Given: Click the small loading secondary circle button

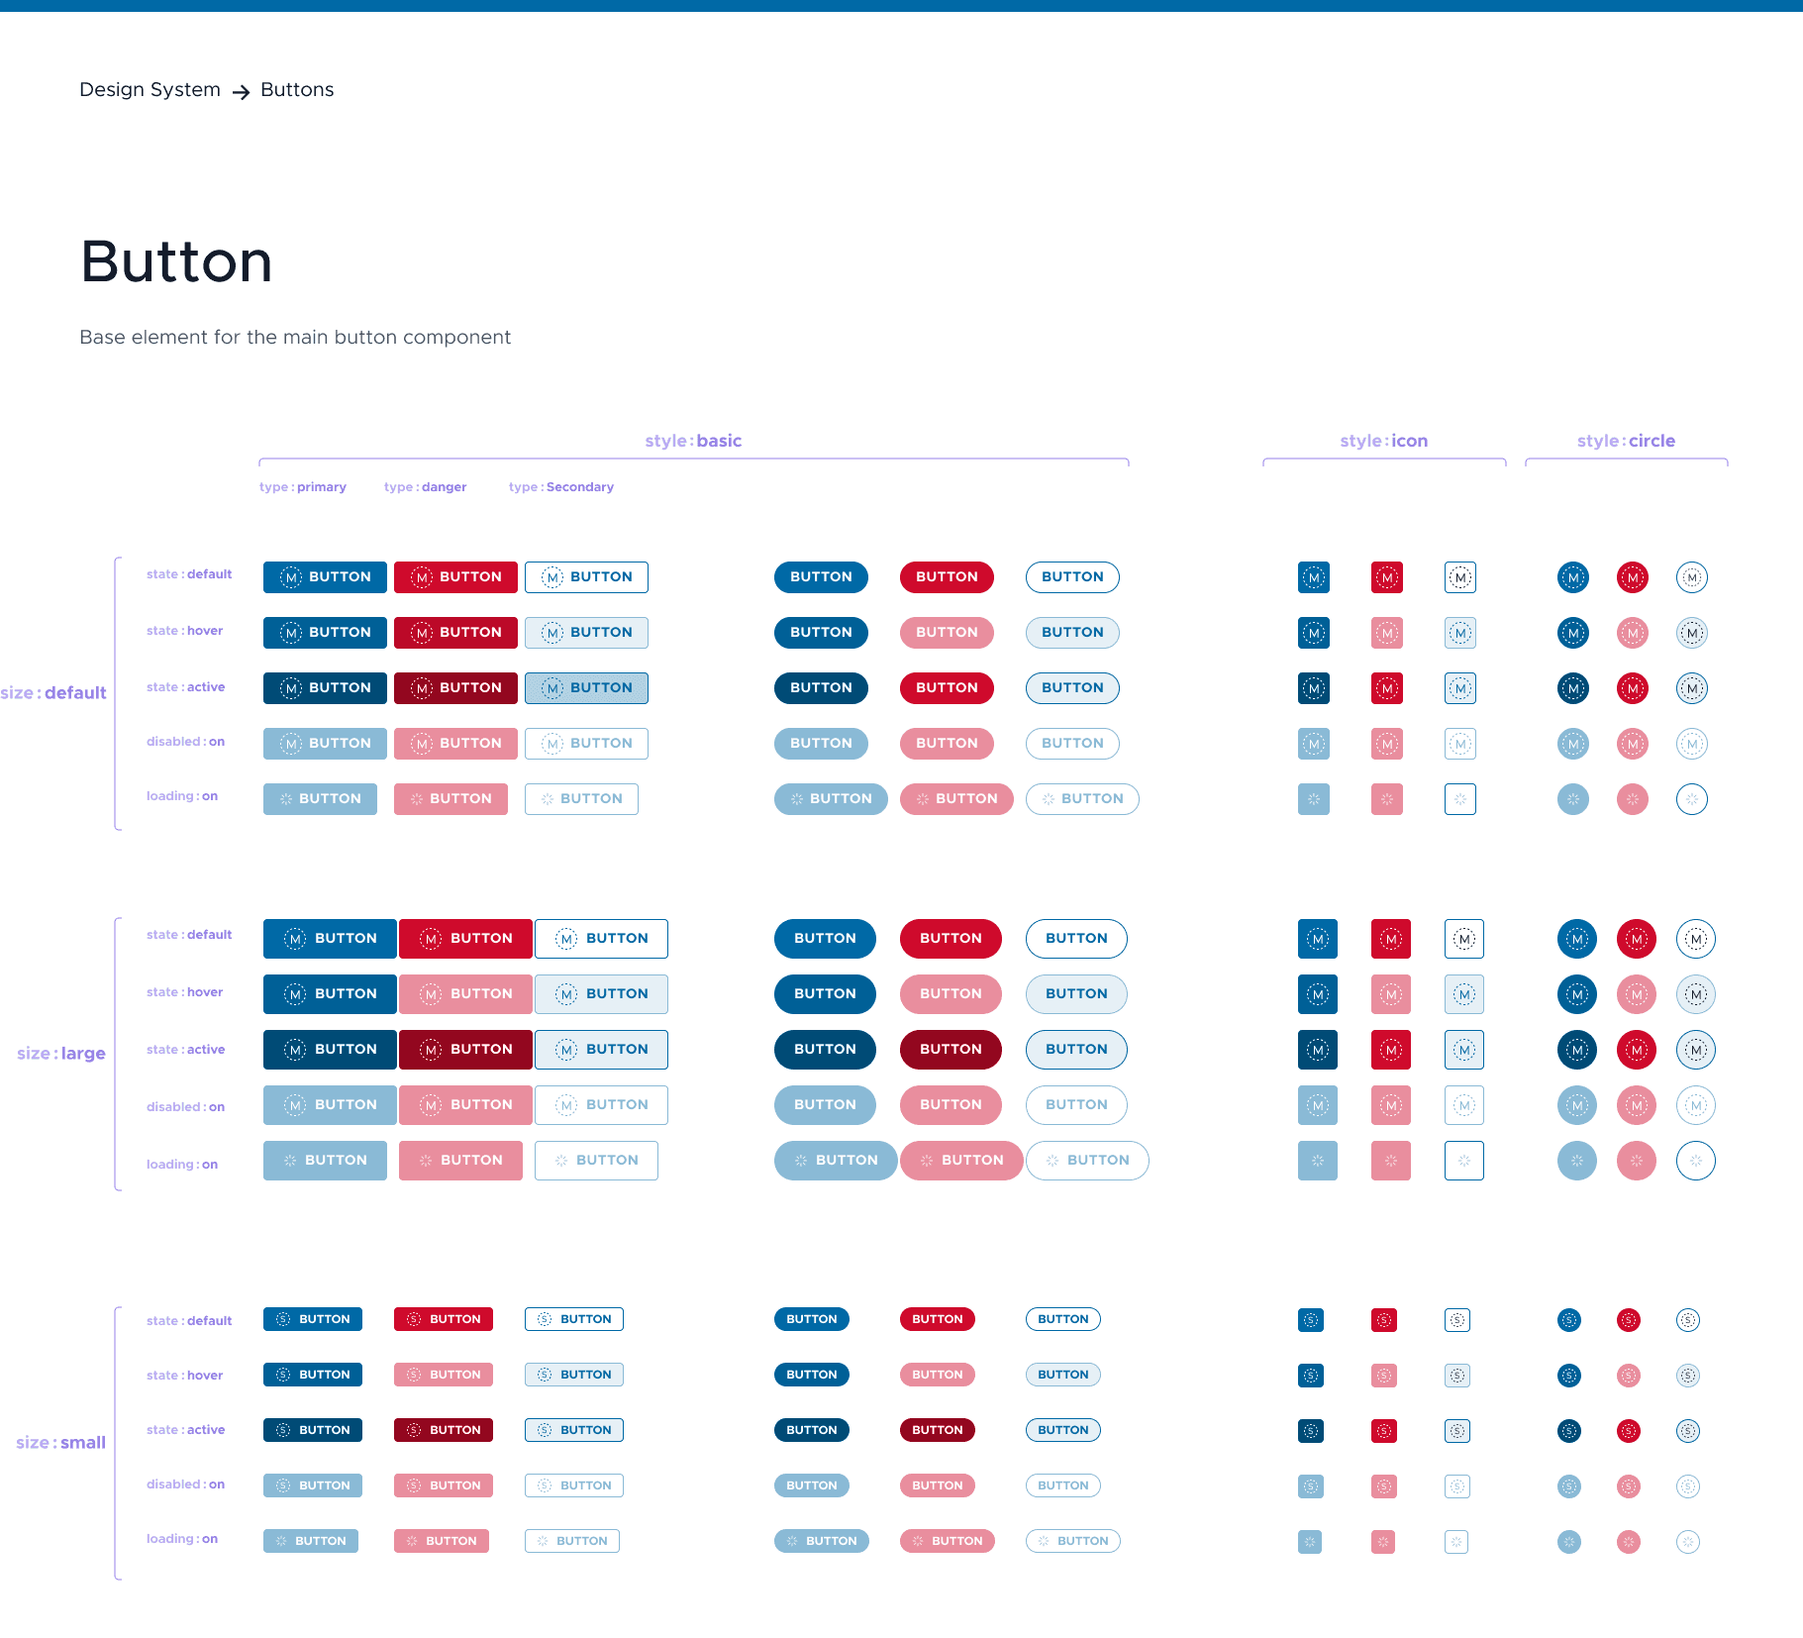Looking at the screenshot, I should click(1687, 1540).
